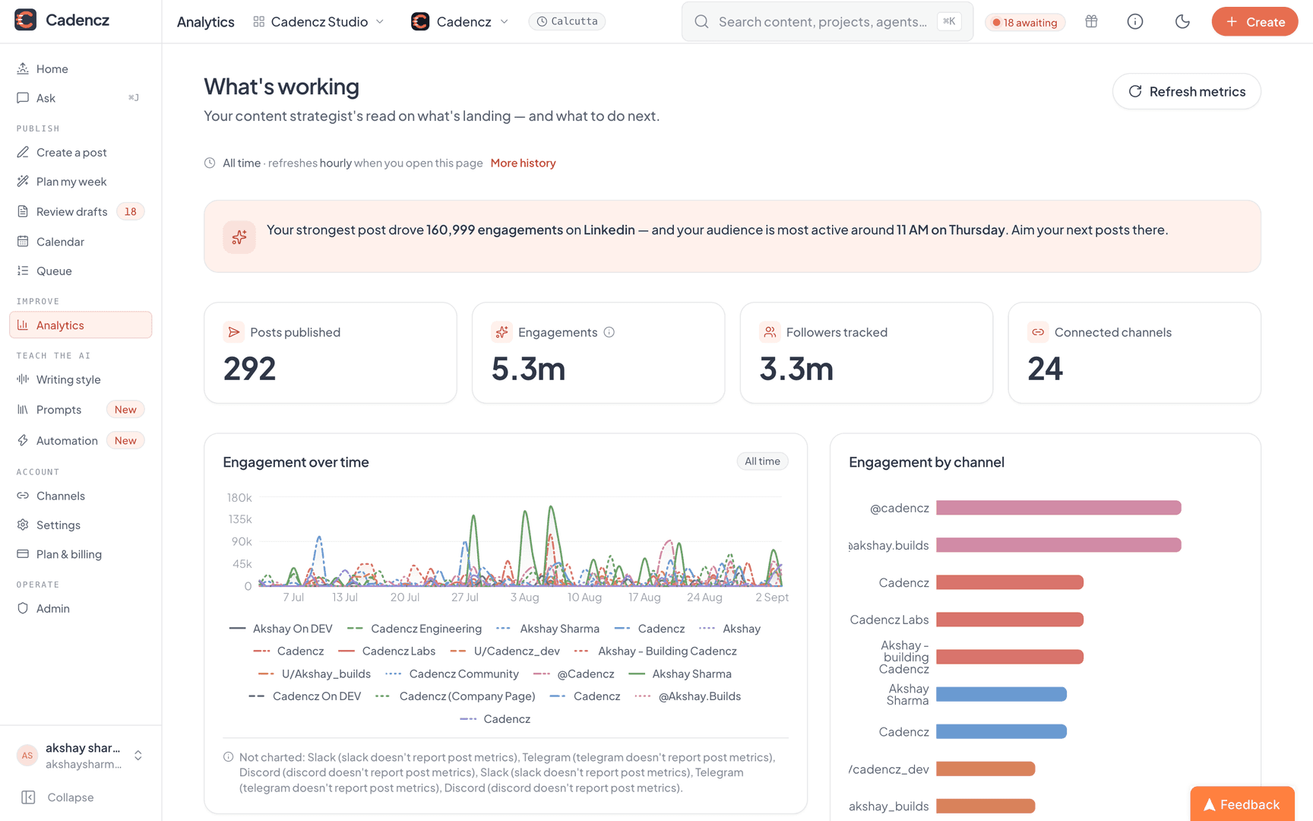This screenshot has height=821, width=1313.
Task: Click the Collapse sidebar label
Action: click(x=71, y=797)
